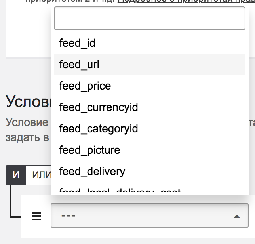This screenshot has height=244, width=255.
Task: Click the "Услови" section heading
Action: [x=28, y=102]
